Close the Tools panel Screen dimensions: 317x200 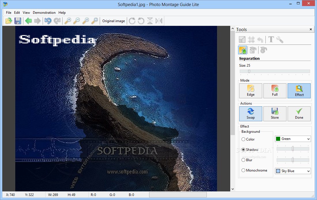click(311, 29)
